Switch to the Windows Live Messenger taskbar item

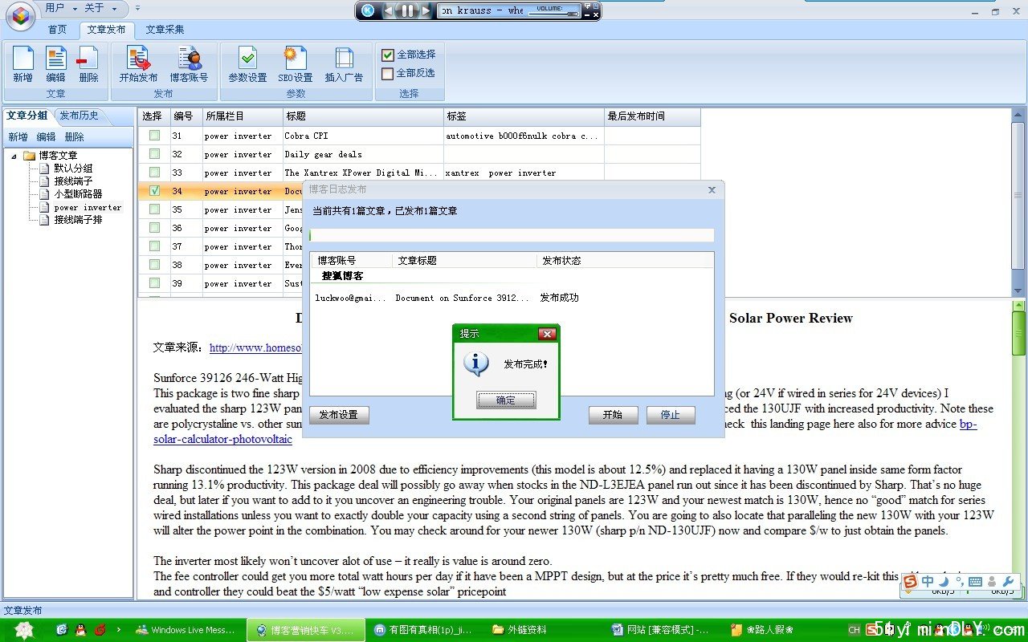click(x=186, y=630)
